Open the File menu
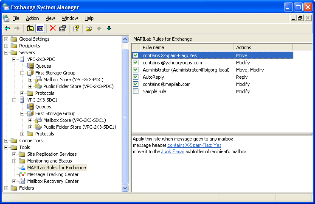 [16, 18]
